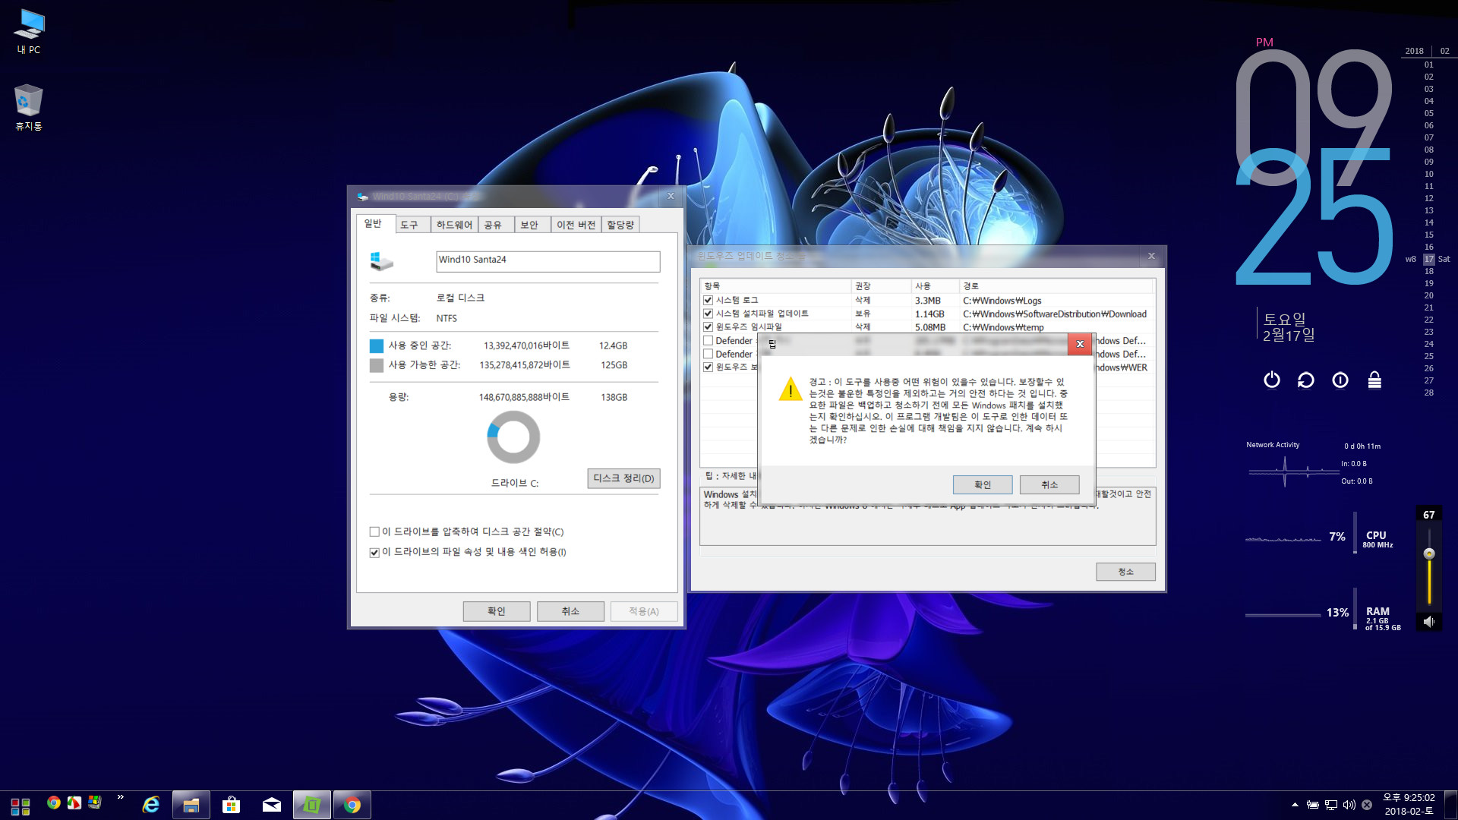Click path C:\Windows\Logs cell
Viewport: 1458px width, 820px height.
(1002, 301)
